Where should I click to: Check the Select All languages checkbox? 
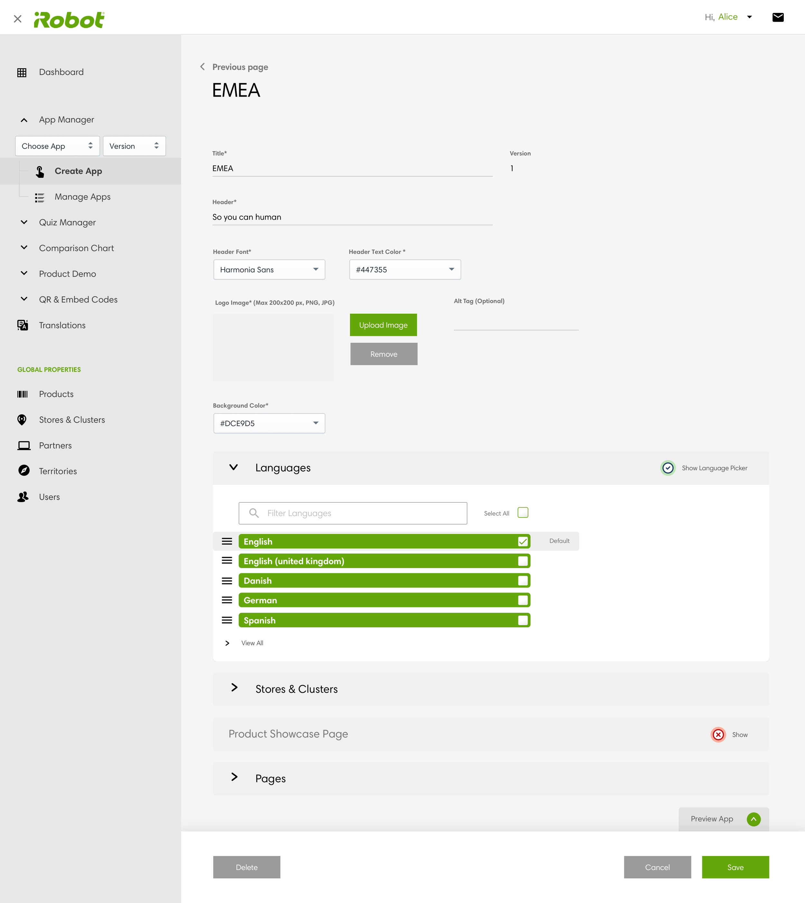click(x=522, y=513)
